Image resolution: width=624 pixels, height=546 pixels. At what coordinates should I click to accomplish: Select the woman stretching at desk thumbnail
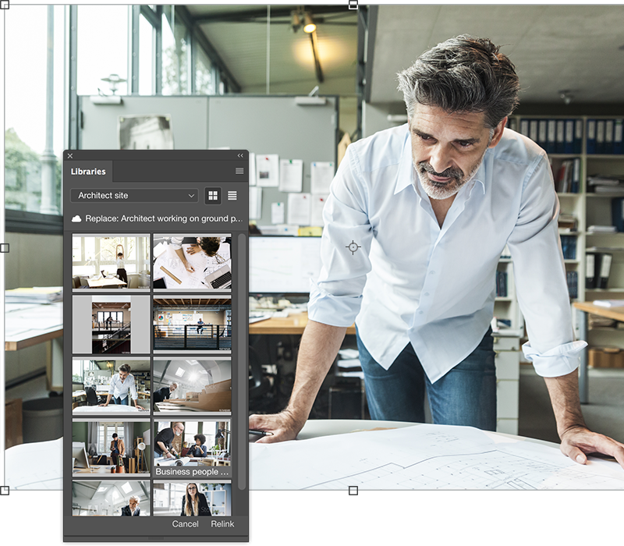[x=112, y=262]
